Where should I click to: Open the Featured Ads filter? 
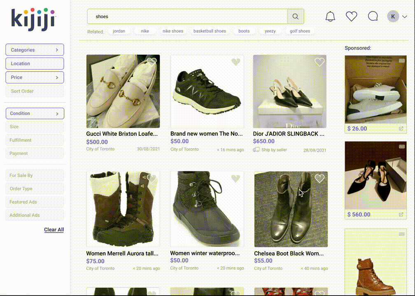point(35,202)
